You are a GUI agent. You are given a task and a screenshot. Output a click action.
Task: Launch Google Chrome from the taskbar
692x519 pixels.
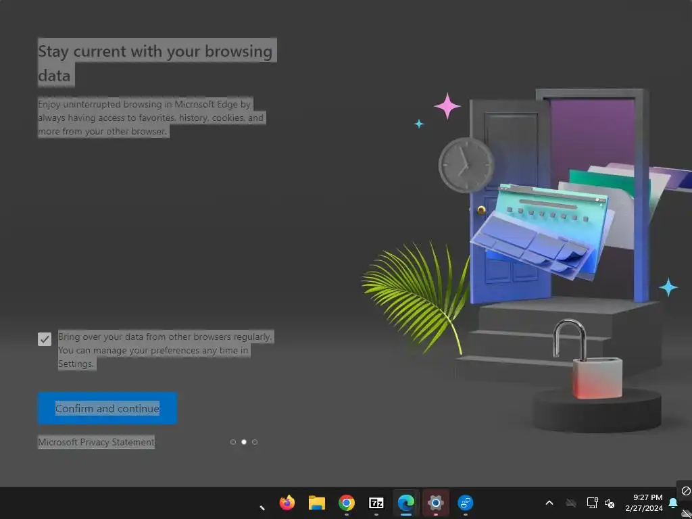coord(347,503)
